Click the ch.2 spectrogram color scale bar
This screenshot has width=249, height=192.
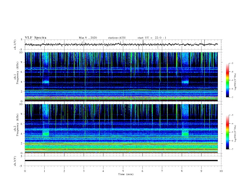227,132
